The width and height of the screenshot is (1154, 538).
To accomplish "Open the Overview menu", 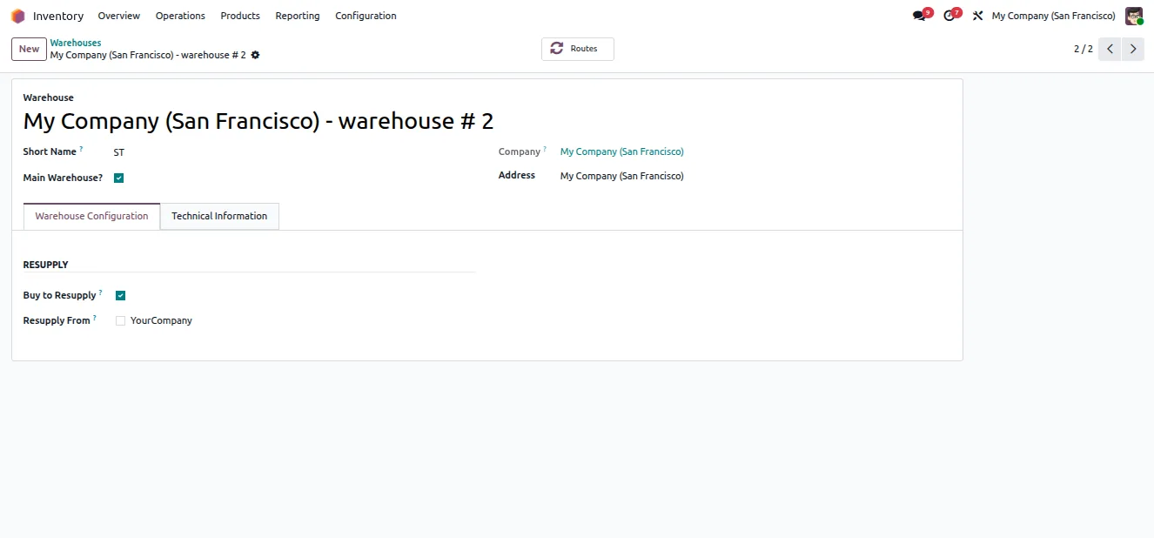I will tap(119, 16).
